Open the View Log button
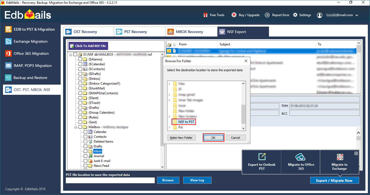This screenshot has width=370, height=195. [x=197, y=180]
